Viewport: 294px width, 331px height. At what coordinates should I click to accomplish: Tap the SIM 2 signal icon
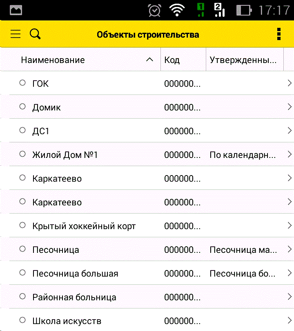tap(219, 10)
